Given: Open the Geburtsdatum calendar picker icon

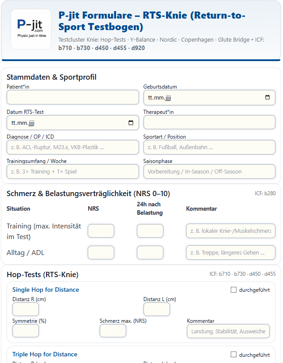Looking at the screenshot, I should pyautogui.click(x=267, y=97).
